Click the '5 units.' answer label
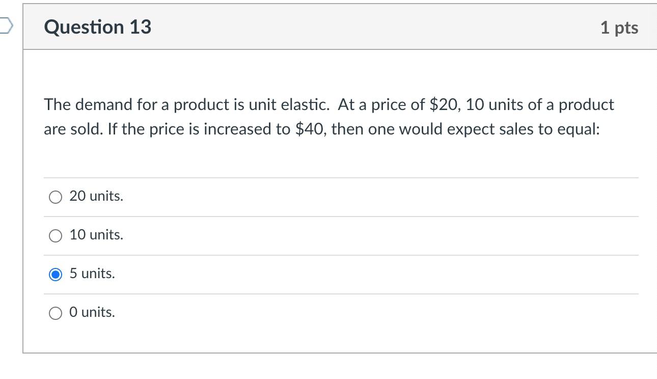This screenshot has height=379, width=657. [x=92, y=274]
